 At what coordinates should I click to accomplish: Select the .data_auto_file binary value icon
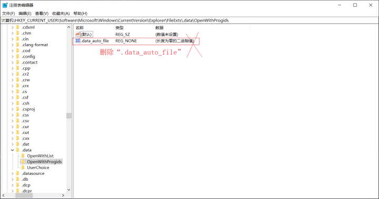tap(77, 41)
